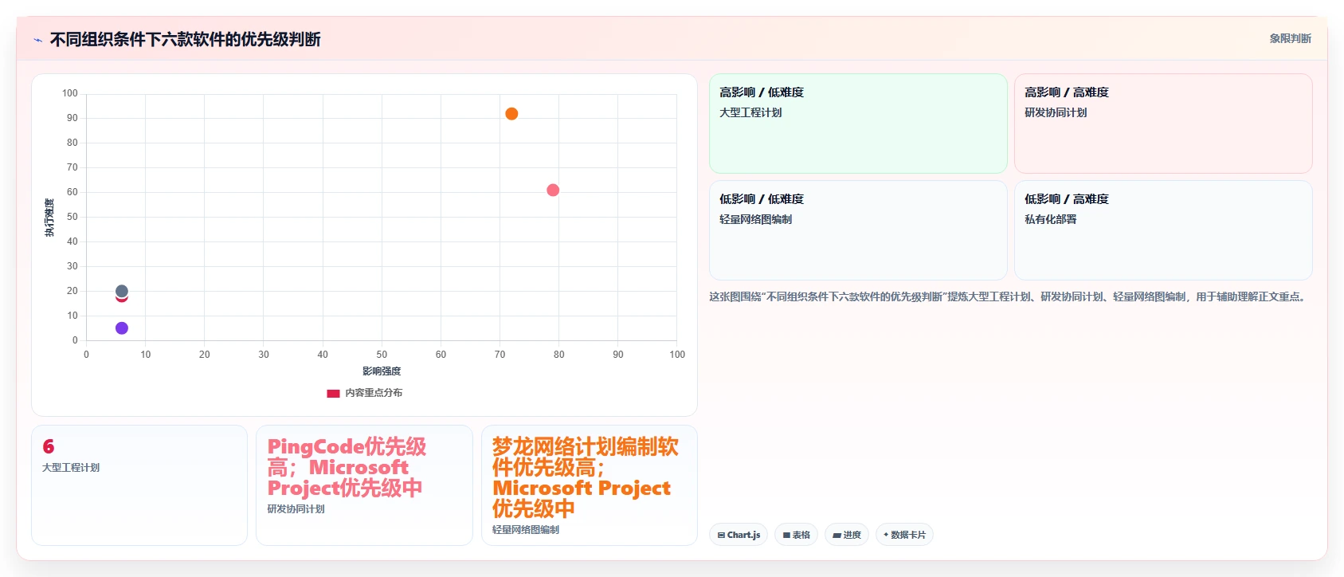Select the pink data point on the scatter chart
Screen dimensions: 1344x577
(x=553, y=190)
